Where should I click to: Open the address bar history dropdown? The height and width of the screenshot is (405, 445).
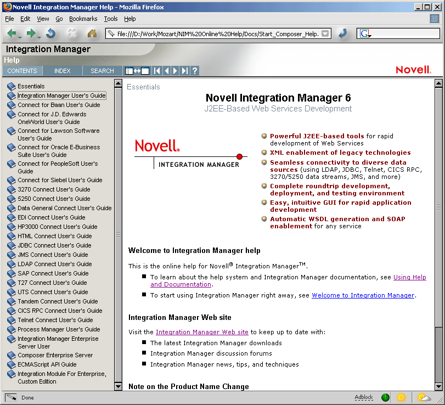tap(325, 34)
